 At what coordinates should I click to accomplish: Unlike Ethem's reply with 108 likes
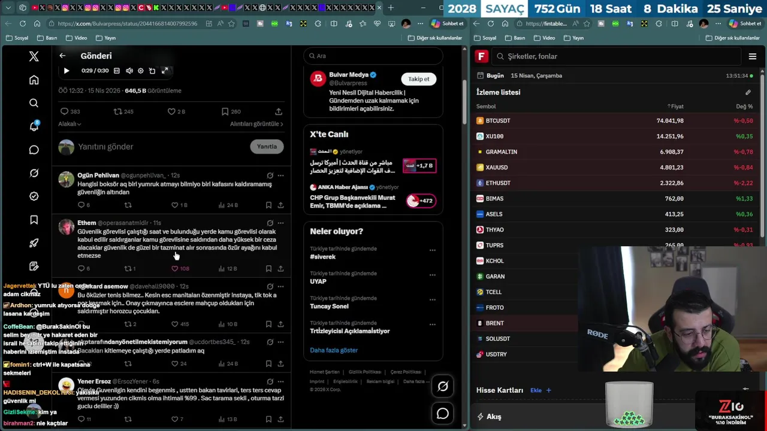pyautogui.click(x=180, y=269)
